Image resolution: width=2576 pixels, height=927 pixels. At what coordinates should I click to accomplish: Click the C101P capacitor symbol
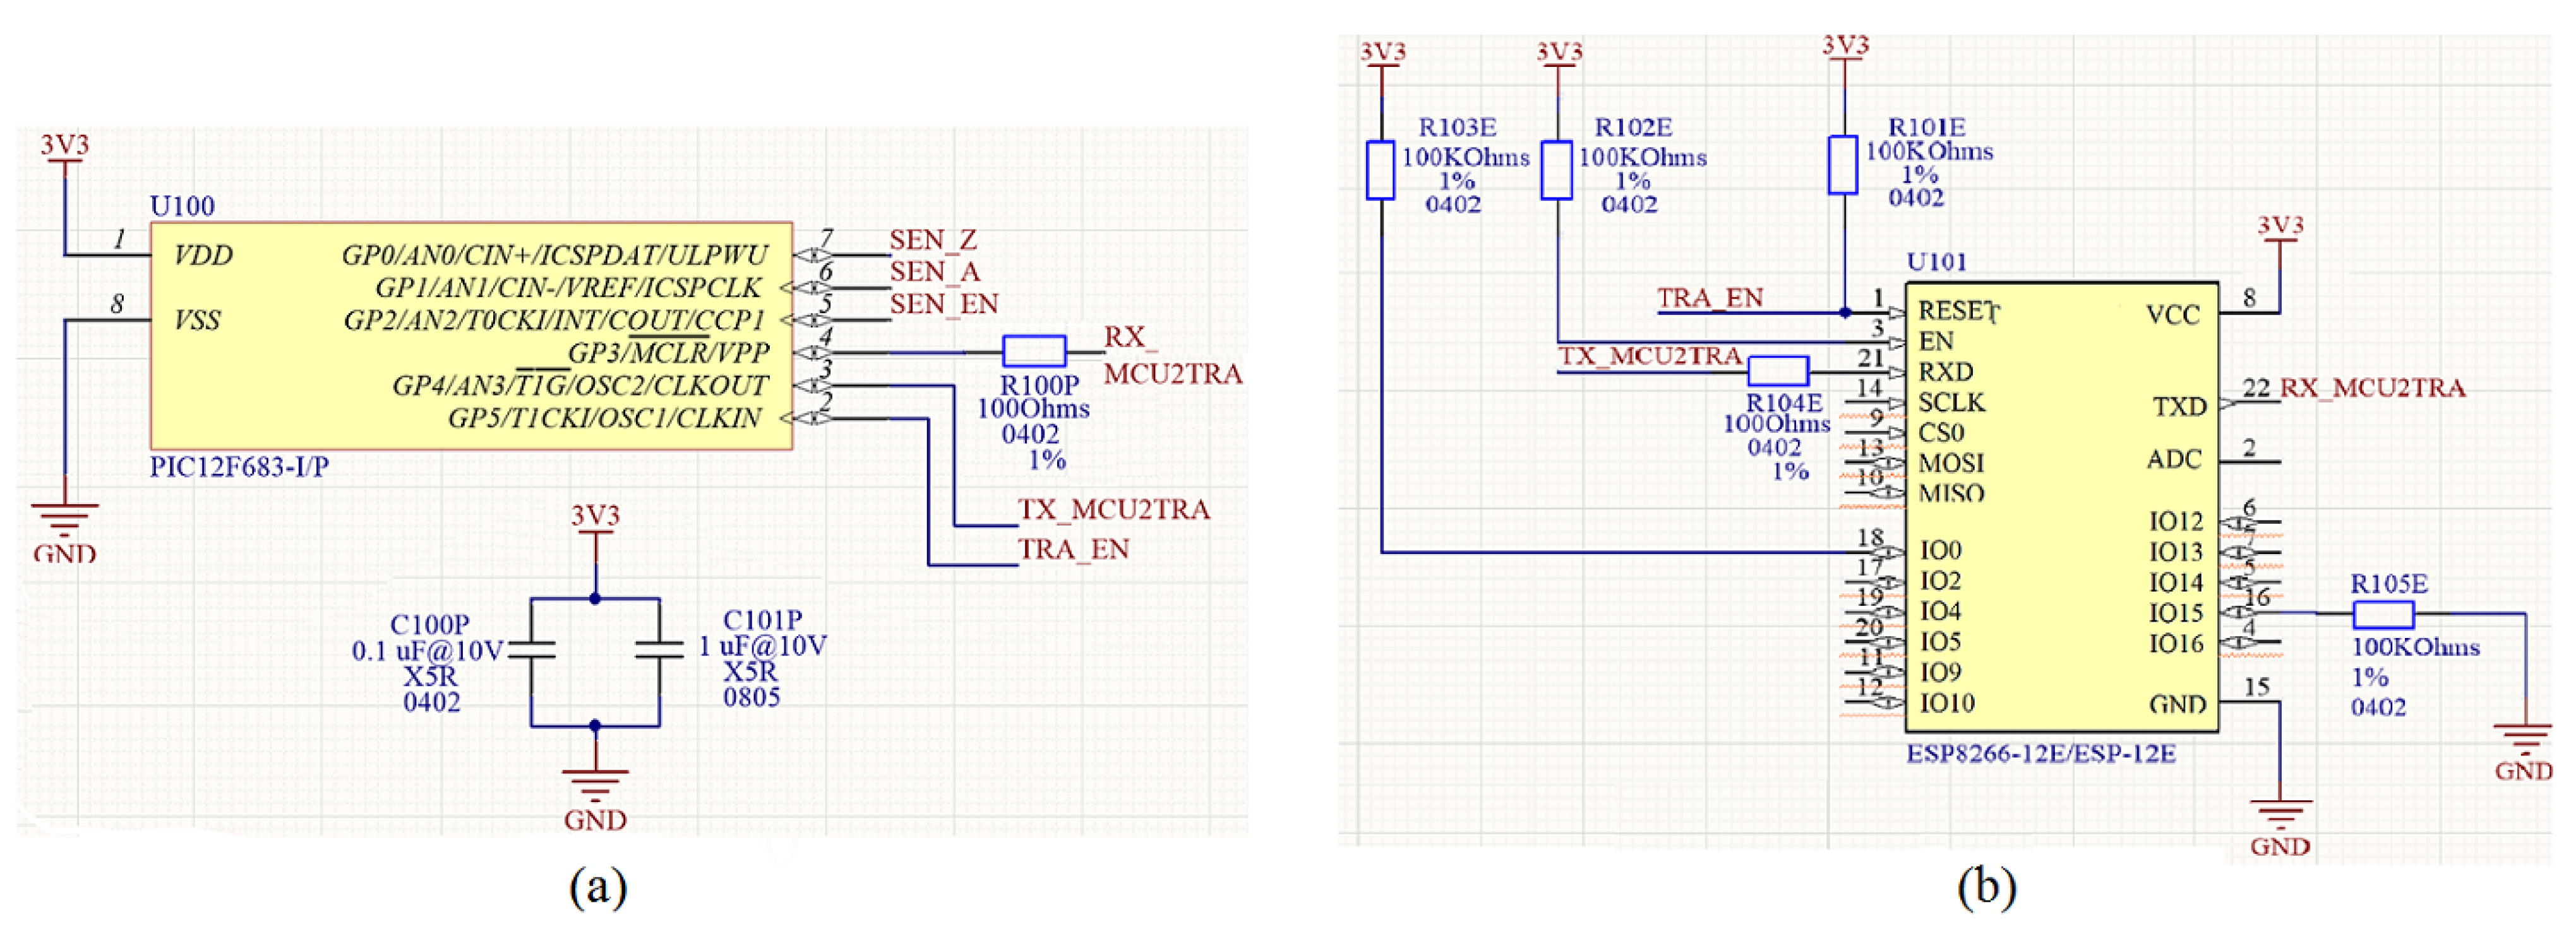click(659, 649)
